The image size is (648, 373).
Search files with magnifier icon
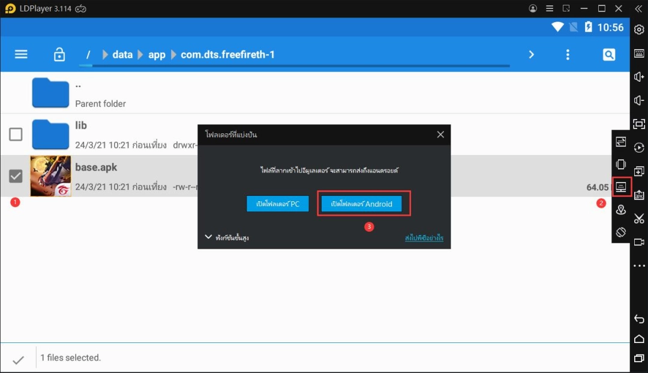pos(609,55)
